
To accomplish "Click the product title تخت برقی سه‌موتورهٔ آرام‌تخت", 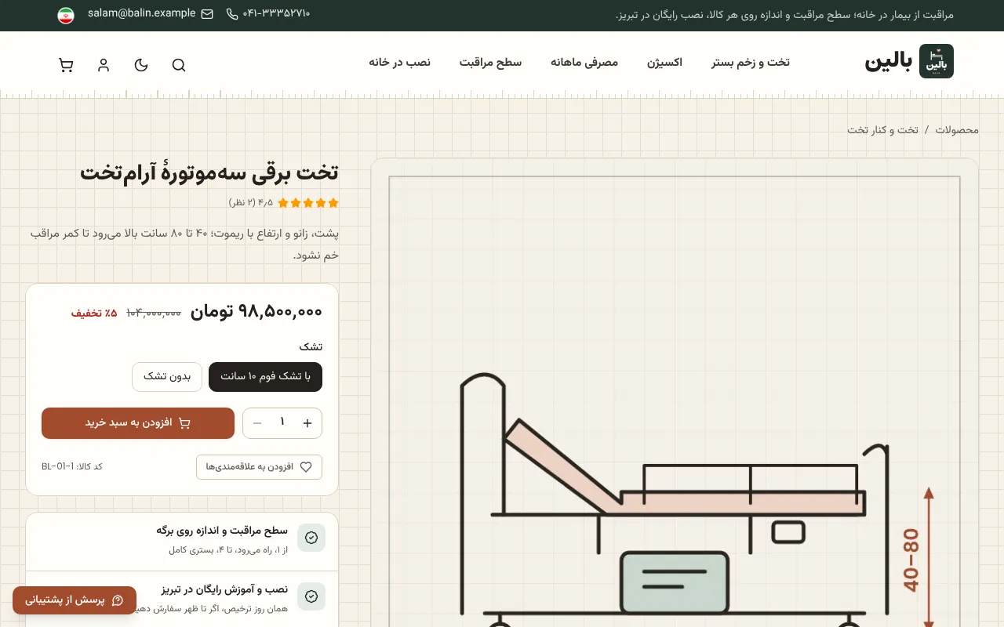I will [209, 173].
